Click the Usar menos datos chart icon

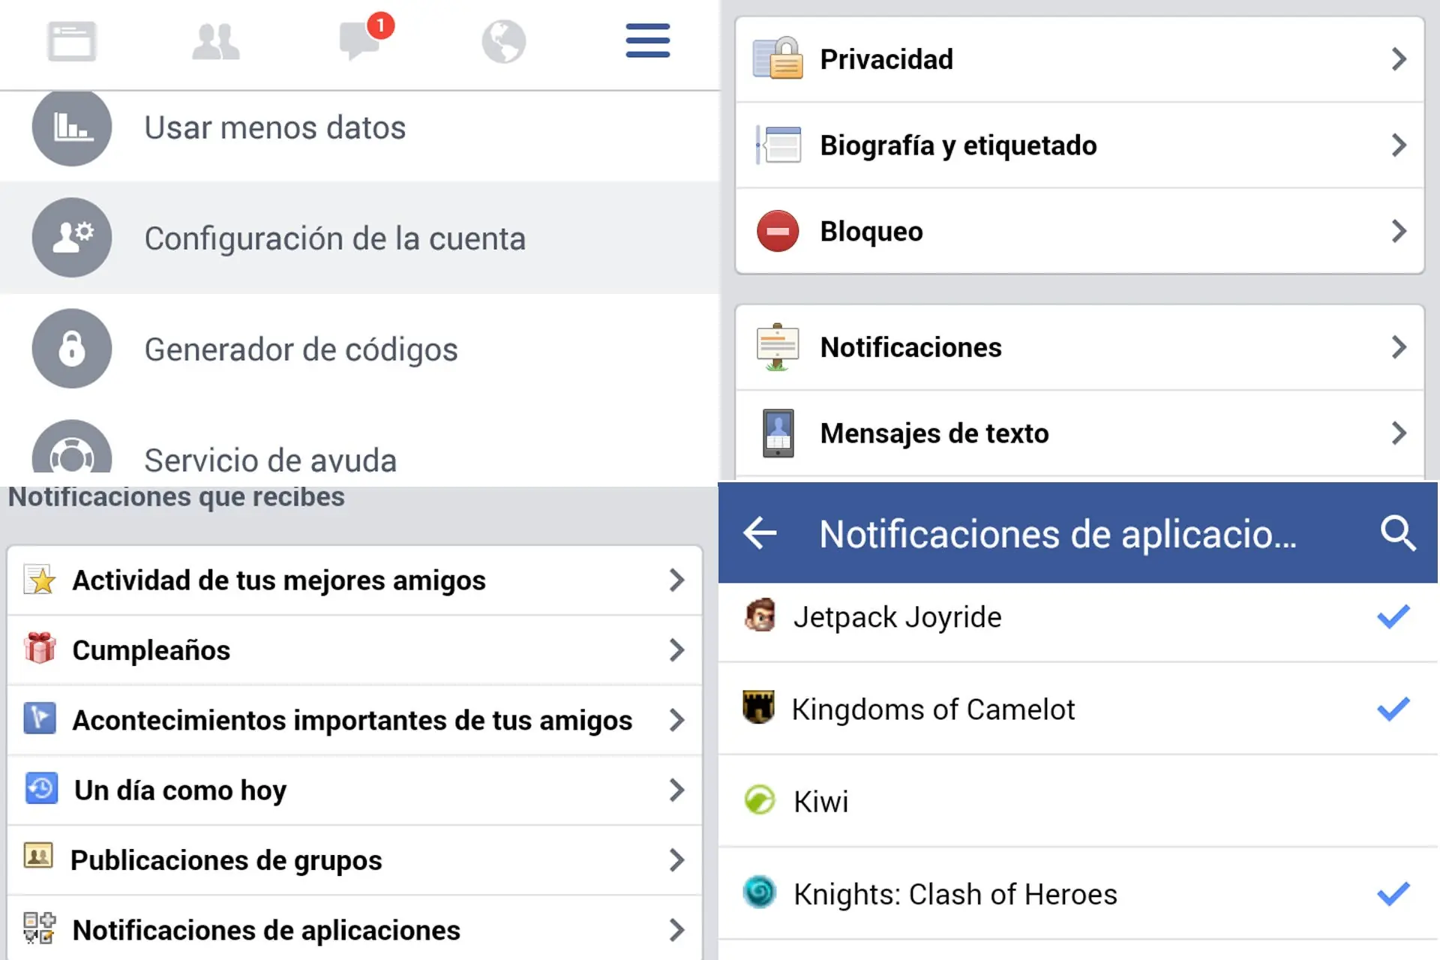pyautogui.click(x=72, y=127)
